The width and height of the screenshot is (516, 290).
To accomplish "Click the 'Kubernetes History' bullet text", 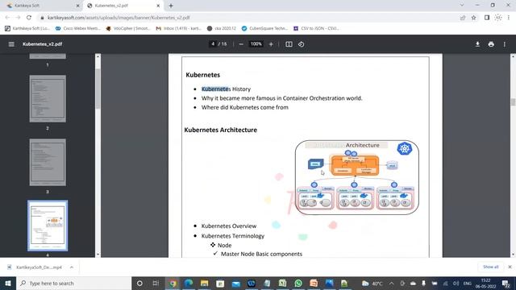I will pos(226,89).
